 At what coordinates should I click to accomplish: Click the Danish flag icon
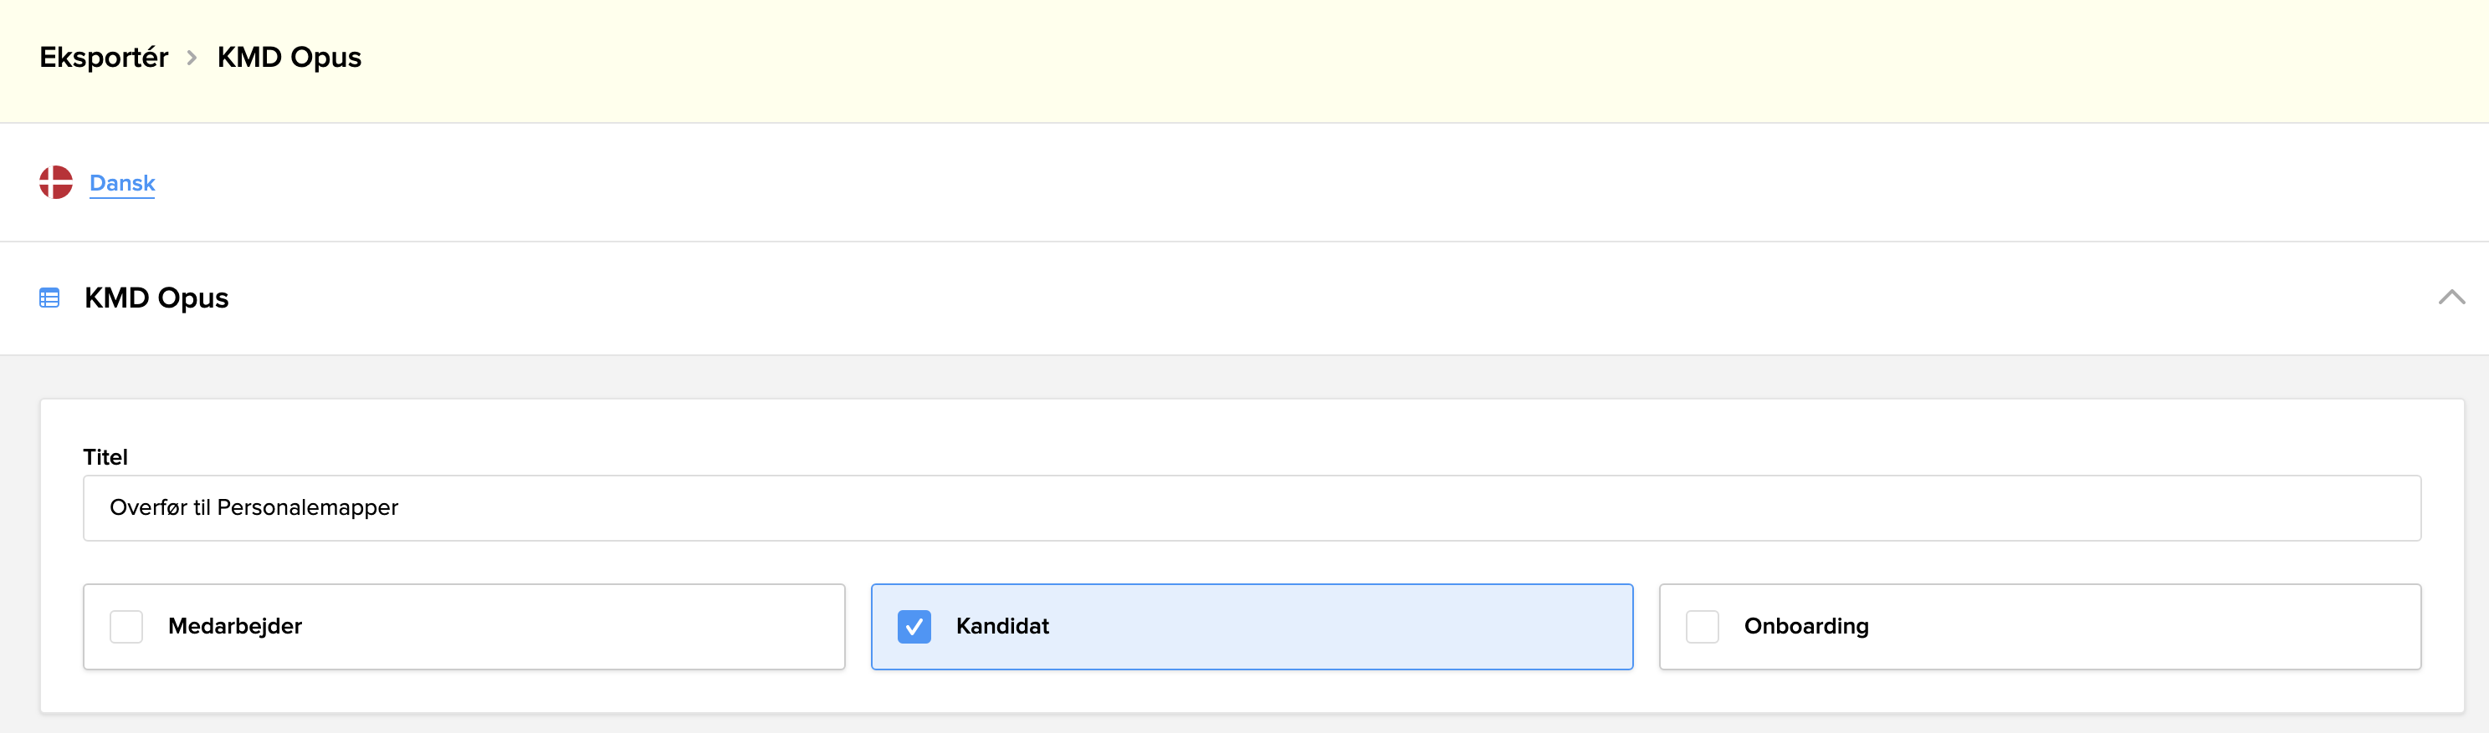pos(56,182)
